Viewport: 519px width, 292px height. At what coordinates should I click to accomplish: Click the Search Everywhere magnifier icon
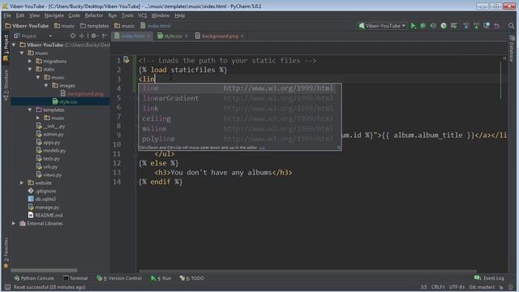click(x=511, y=26)
